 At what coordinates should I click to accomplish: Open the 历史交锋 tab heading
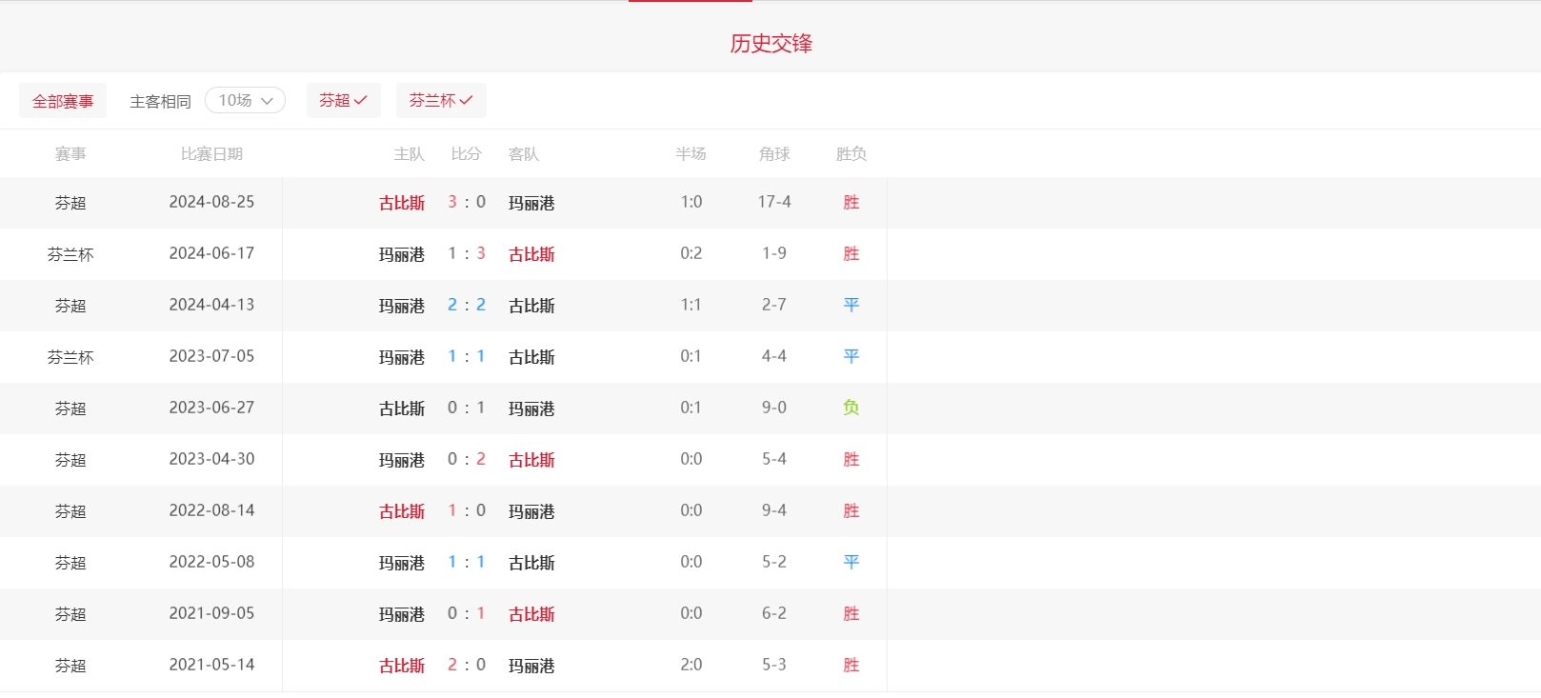[x=770, y=44]
